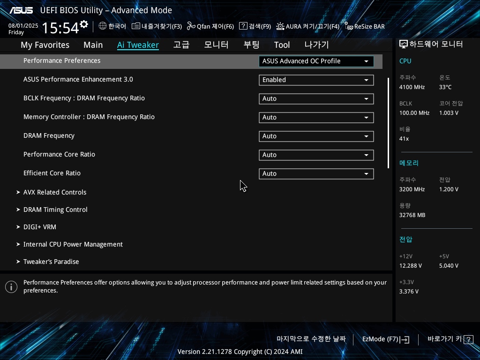Click the ReSize BAR icon
480x360 pixels.
349,26
